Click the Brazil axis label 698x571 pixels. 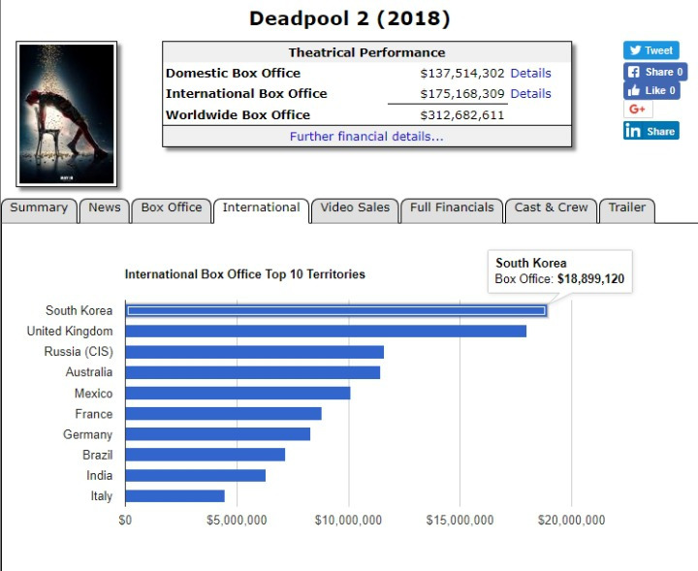coord(98,455)
